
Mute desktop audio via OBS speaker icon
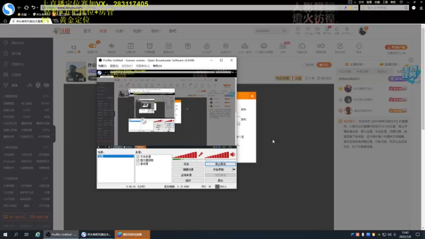pos(233,155)
